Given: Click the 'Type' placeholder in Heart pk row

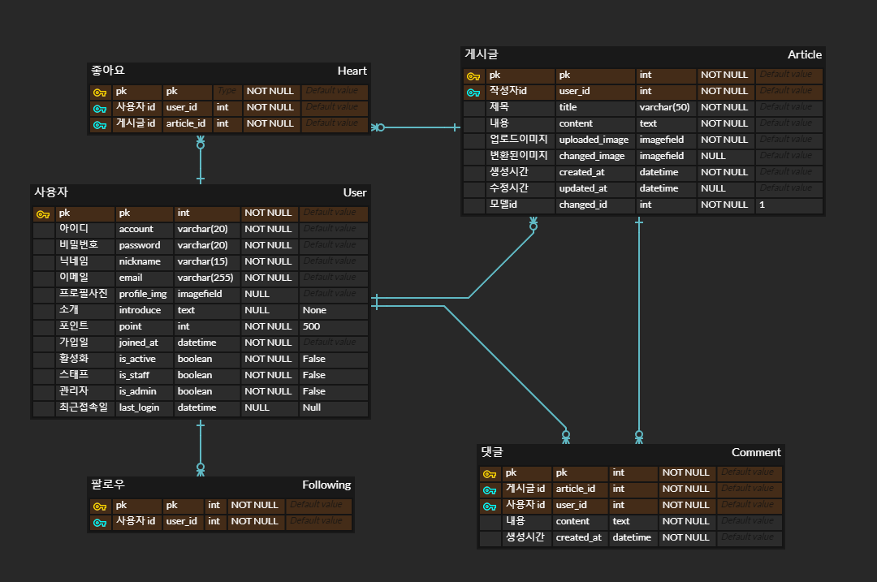Looking at the screenshot, I should [227, 91].
